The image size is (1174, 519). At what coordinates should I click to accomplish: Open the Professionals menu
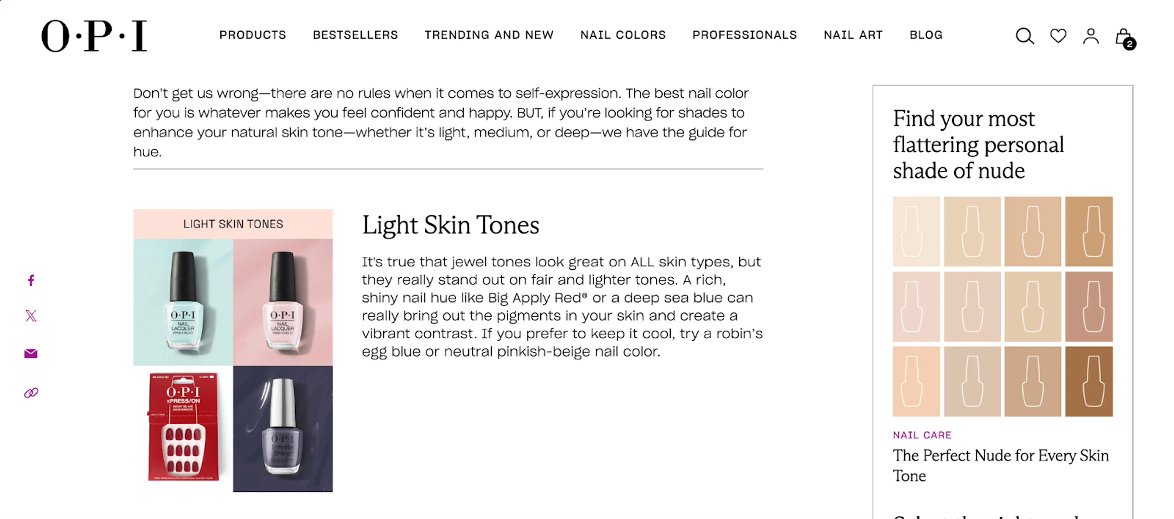point(744,35)
